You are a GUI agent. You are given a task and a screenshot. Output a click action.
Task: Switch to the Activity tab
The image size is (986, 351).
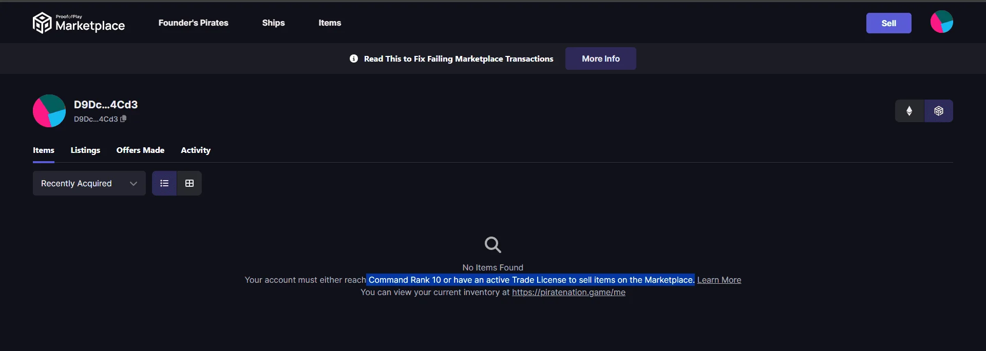click(x=196, y=150)
